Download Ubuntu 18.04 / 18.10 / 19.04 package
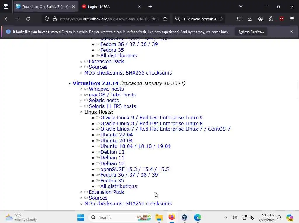The image size is (299, 223). (135, 146)
